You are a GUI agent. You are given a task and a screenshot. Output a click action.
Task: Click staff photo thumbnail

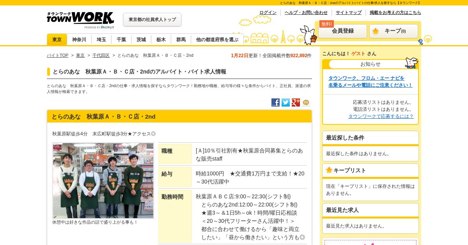(x=103, y=180)
